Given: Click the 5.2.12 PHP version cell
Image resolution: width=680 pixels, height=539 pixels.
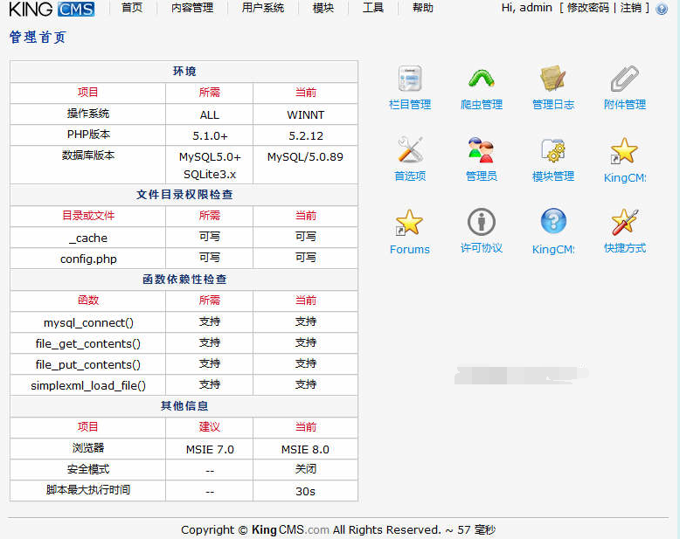Looking at the screenshot, I should (306, 136).
